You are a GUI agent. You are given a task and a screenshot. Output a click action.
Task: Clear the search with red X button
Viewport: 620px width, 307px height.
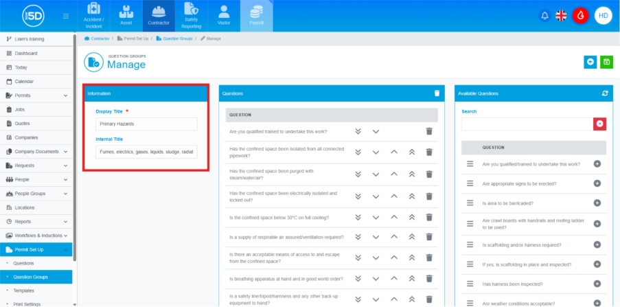tap(599, 124)
